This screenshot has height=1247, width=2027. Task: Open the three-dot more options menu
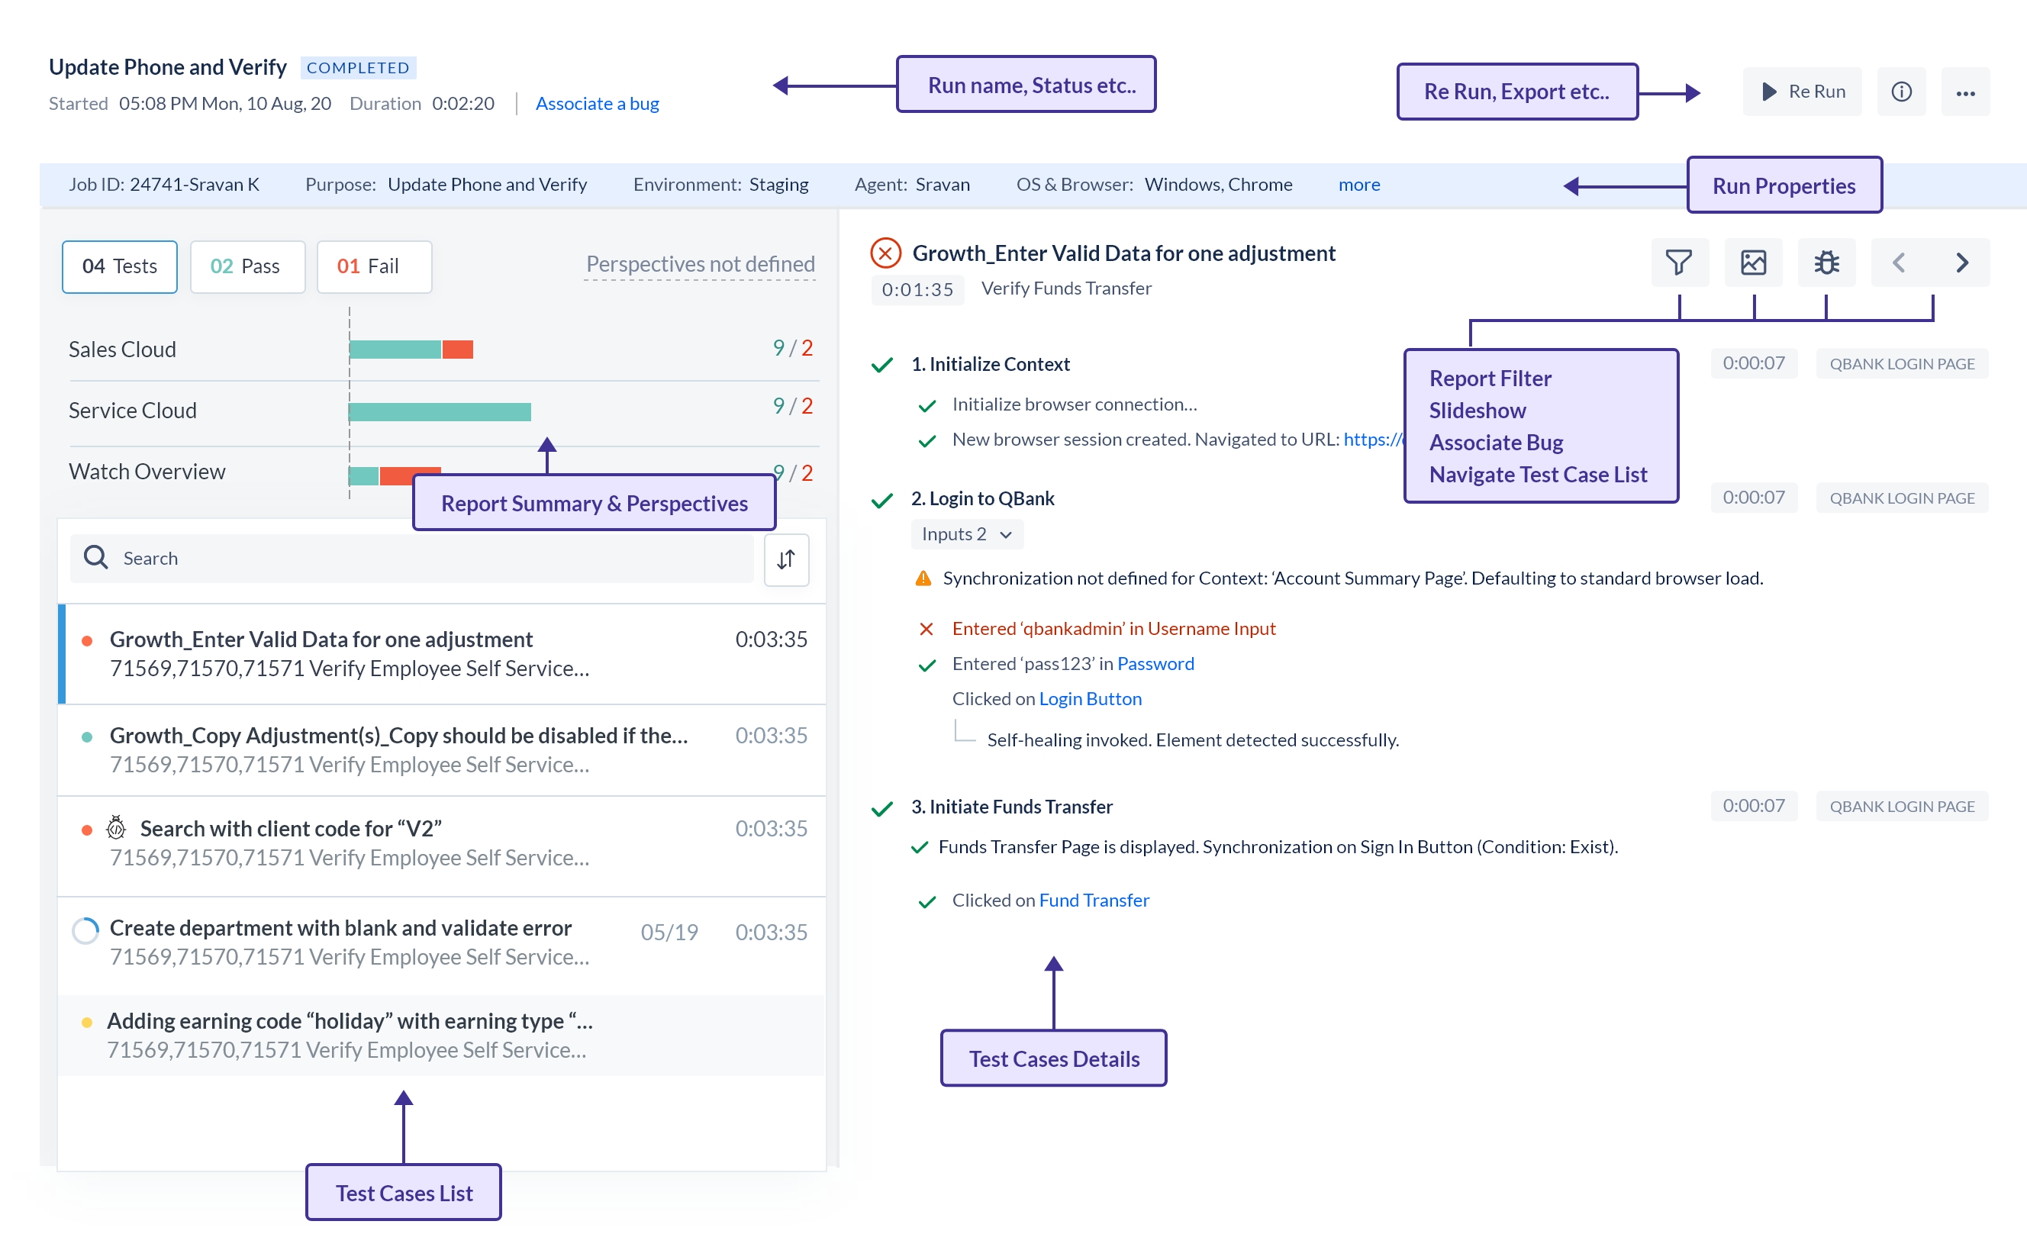click(x=1966, y=92)
